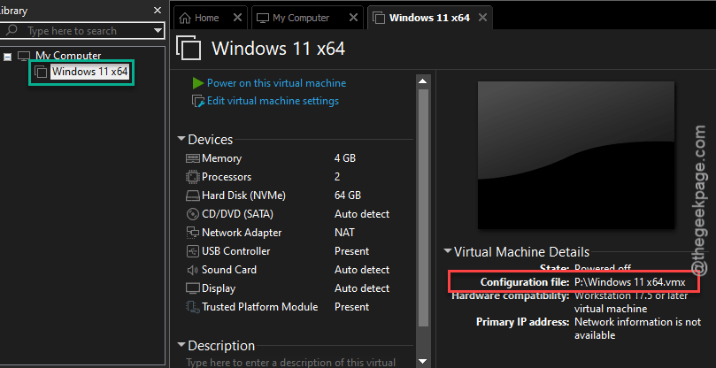Select the Display monitor icon
The image size is (716, 368).
coord(193,288)
